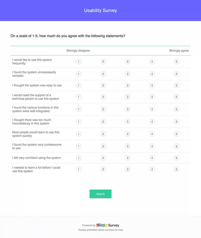Screen dimensions: 201x238
Task: Select rating 2 for needing technical person support
Action: (x=103, y=97)
